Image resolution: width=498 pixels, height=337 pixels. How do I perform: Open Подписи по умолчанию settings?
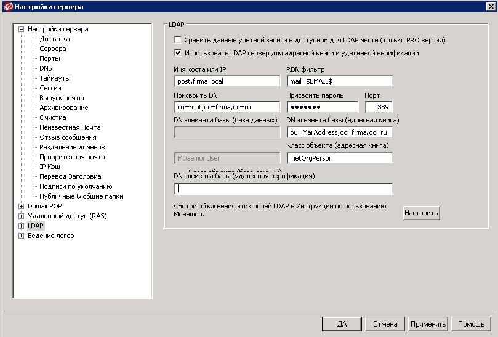76,186
